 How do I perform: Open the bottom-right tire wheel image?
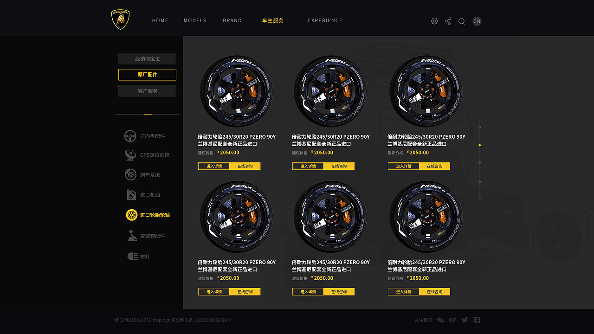pos(426,217)
